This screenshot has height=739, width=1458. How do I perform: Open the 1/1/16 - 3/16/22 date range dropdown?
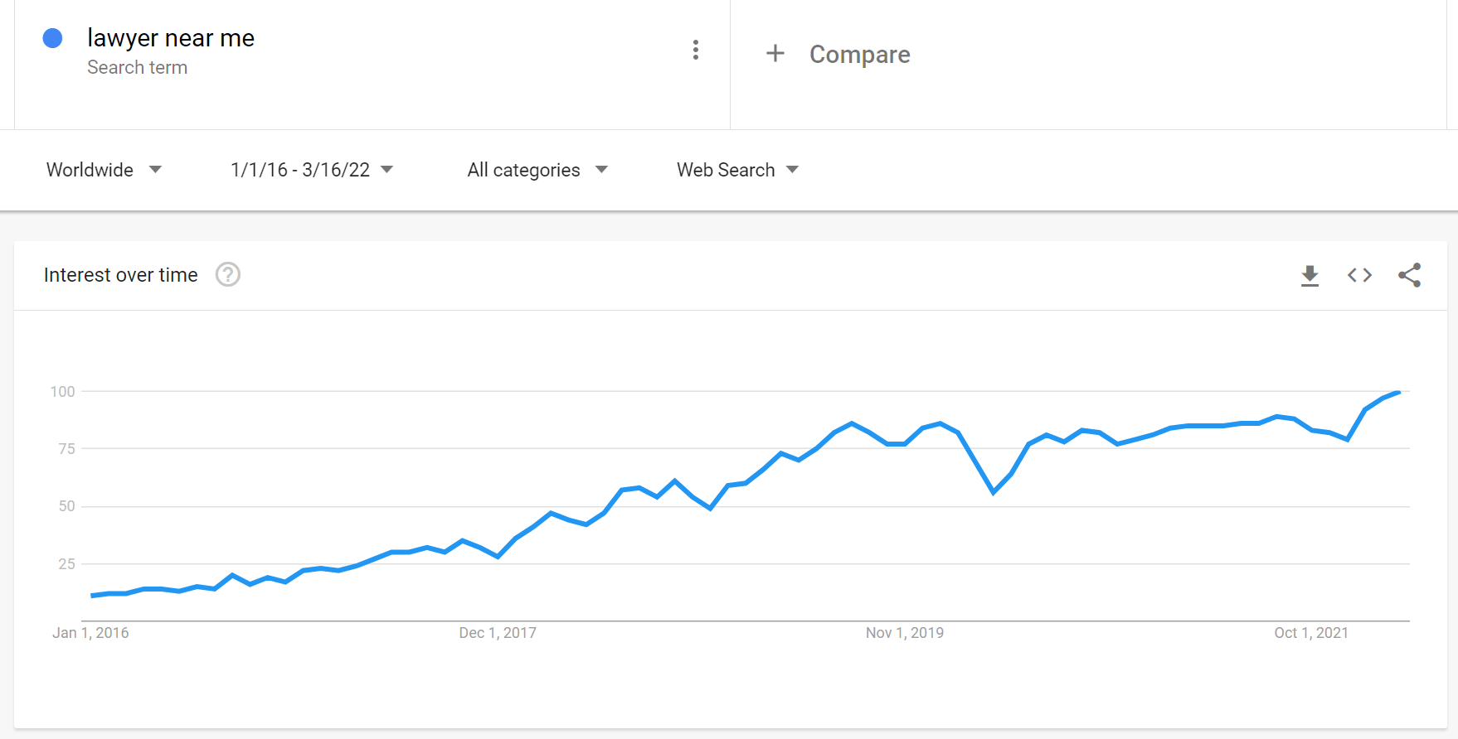coord(312,170)
